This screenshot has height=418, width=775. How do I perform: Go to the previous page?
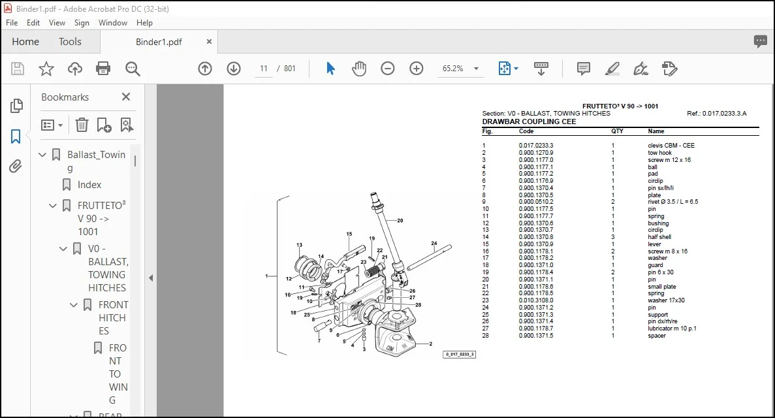205,69
